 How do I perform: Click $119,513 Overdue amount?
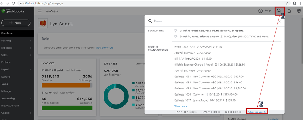[50, 76]
